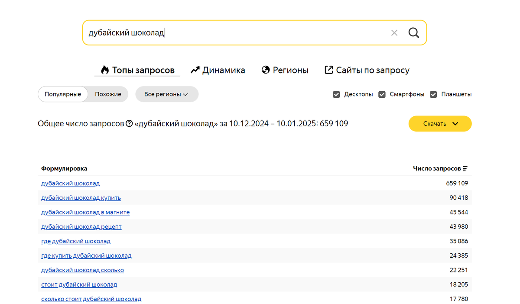Uncheck the Десктопы checkbox
The width and height of the screenshot is (520, 304).
coord(336,94)
